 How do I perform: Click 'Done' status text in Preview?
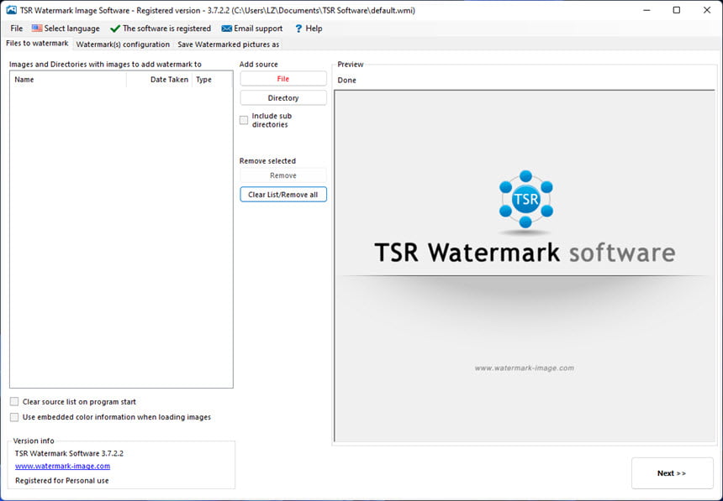(x=346, y=80)
